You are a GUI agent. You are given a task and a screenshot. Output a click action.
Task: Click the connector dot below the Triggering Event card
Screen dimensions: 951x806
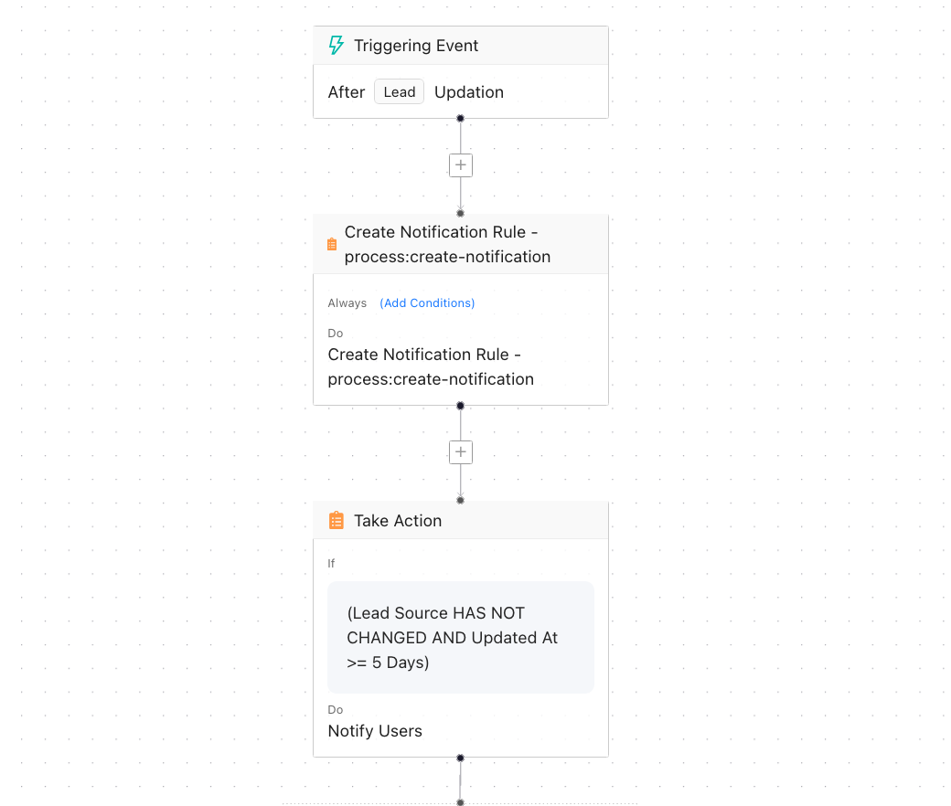coord(460,117)
